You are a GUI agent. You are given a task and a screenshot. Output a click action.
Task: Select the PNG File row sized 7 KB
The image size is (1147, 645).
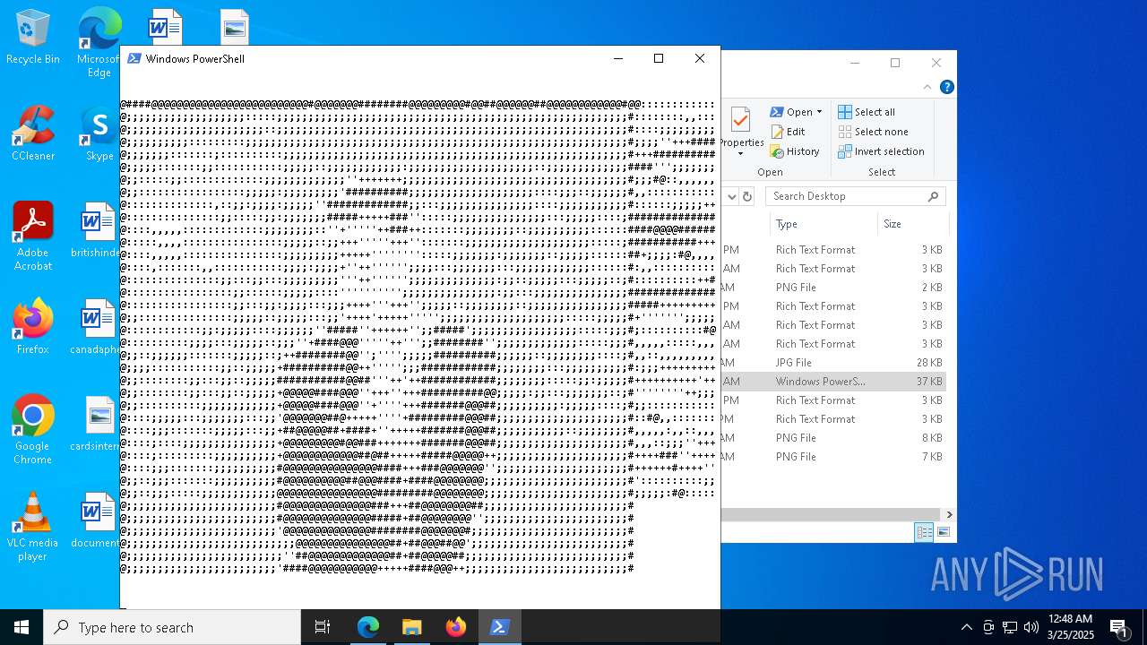(x=833, y=457)
